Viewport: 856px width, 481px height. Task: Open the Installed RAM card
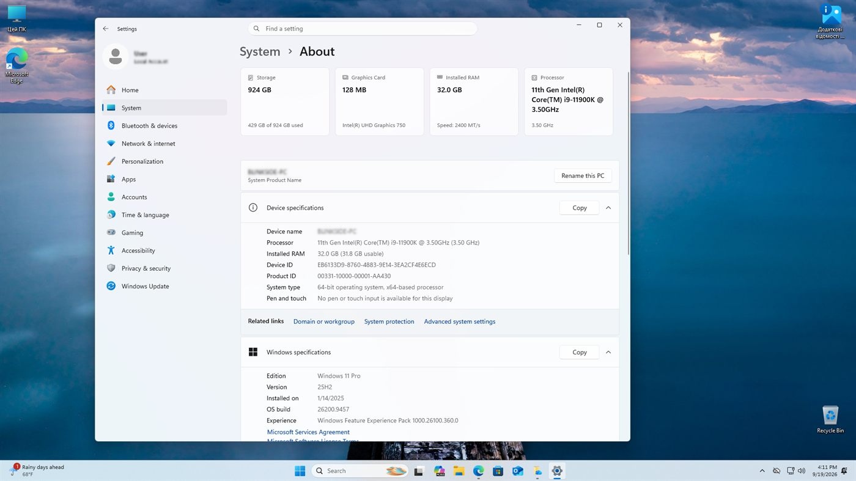(x=474, y=101)
